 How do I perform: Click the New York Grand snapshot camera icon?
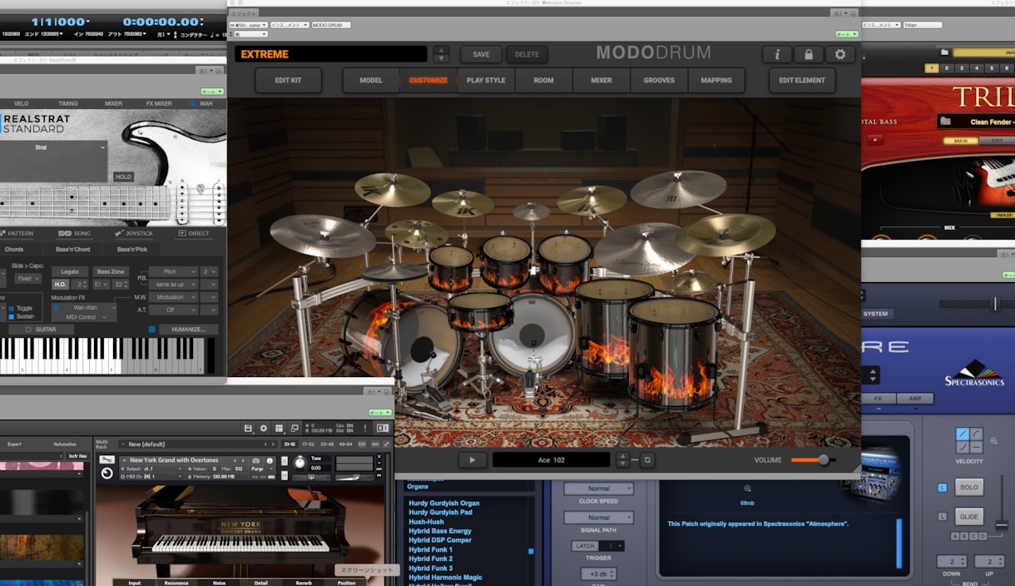(x=256, y=460)
